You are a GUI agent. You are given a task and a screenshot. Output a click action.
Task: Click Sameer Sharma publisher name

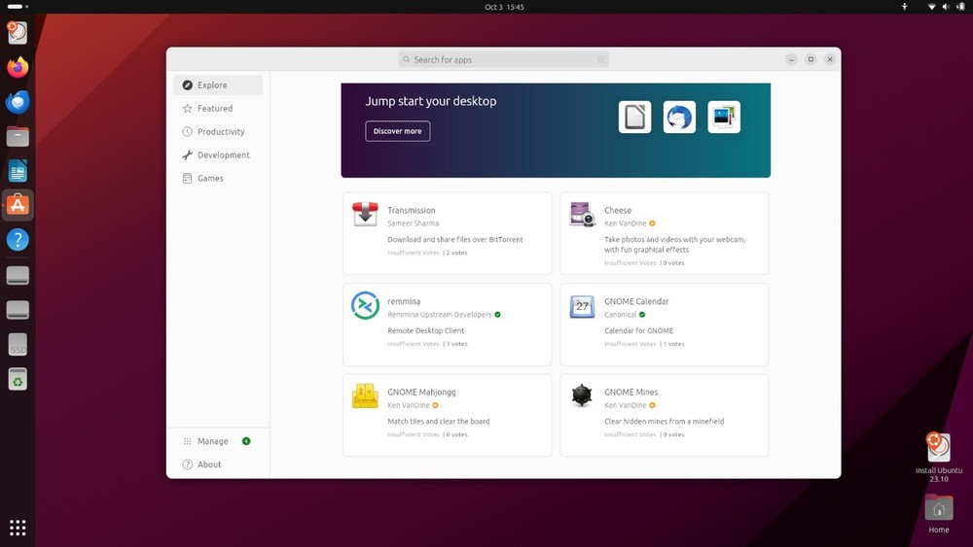tap(414, 223)
